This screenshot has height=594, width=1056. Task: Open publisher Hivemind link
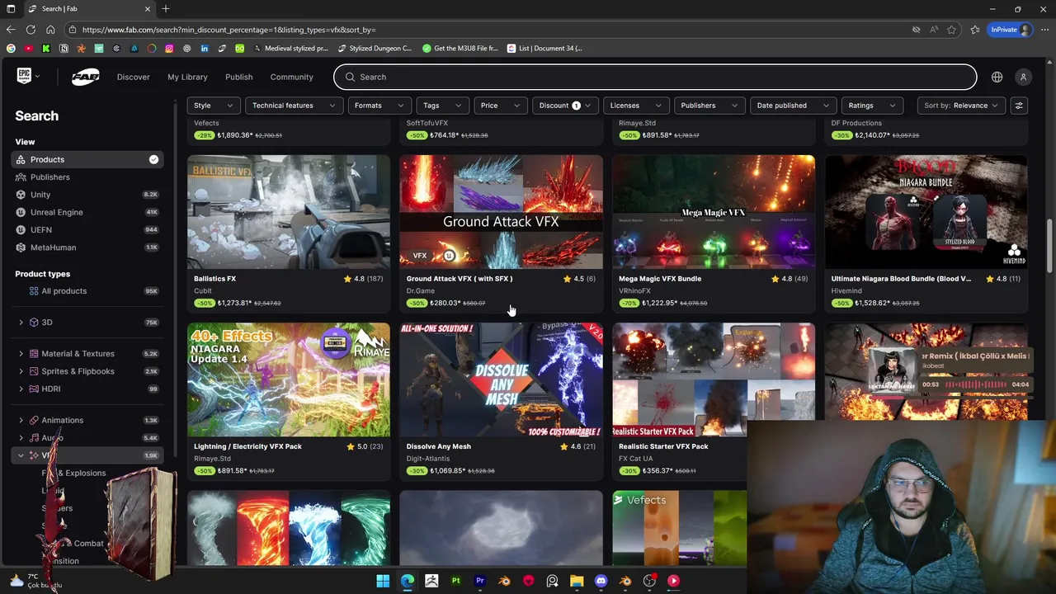[x=847, y=290]
